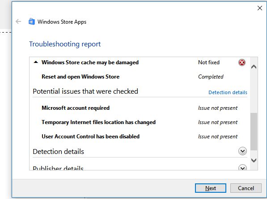The height and width of the screenshot is (199, 267).
Task: Collapse the Windows Store cache issue triangle
Action: pos(36,62)
